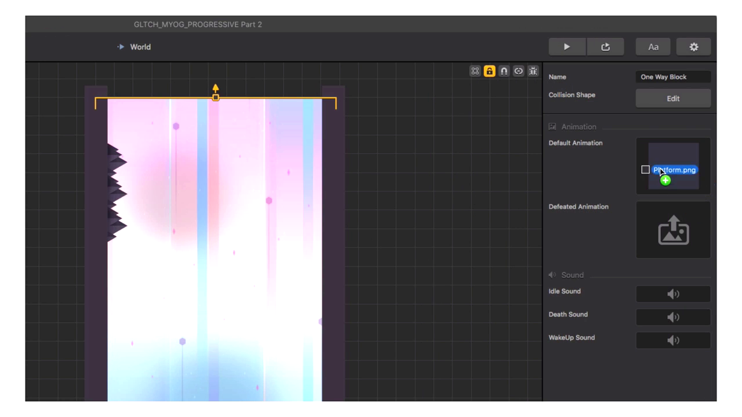Viewport: 742px width, 417px height.
Task: Open the Aa text settings
Action: [653, 47]
